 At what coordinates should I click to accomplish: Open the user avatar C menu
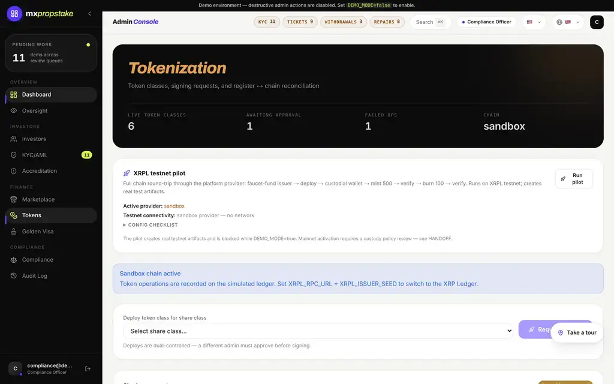[x=597, y=22]
